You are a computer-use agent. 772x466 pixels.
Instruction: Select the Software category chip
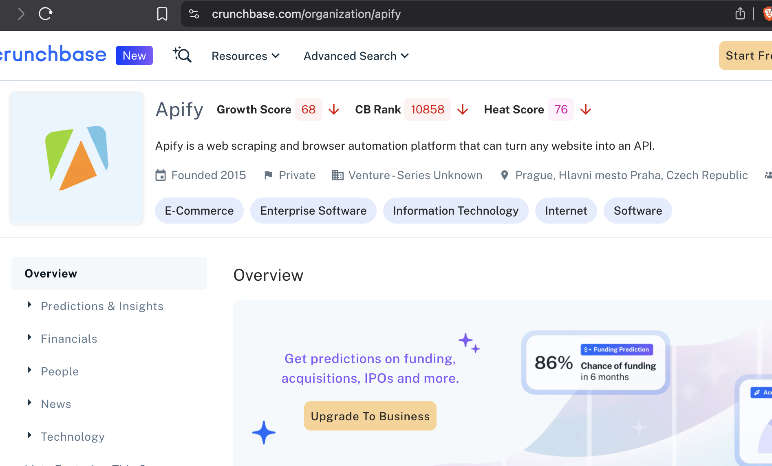click(x=638, y=211)
